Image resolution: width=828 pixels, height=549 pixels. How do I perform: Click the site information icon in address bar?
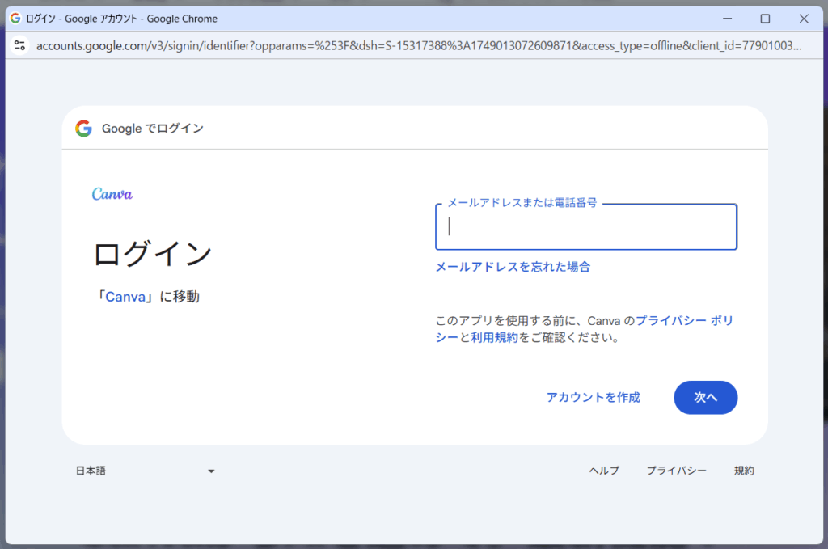coord(20,45)
